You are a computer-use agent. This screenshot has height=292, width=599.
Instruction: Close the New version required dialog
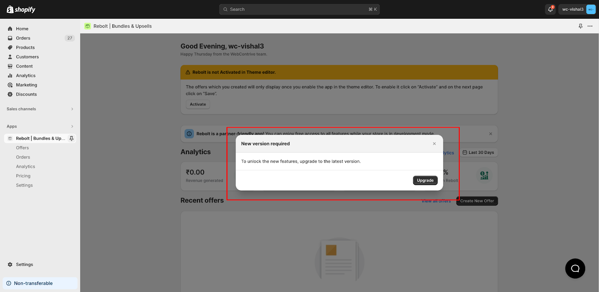[434, 144]
